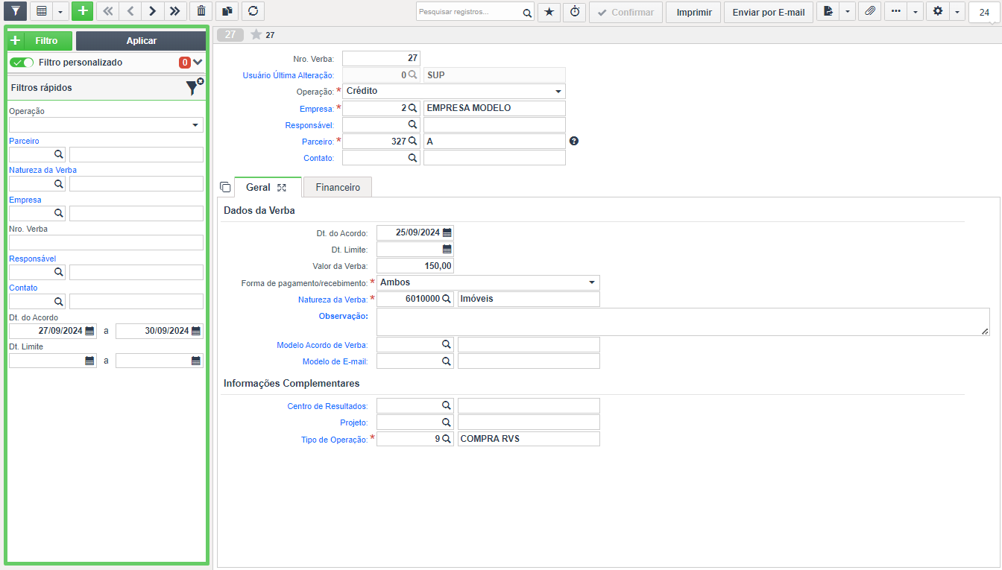
Task: Expand dropdown arrow next to ellipsis
Action: [916, 12]
